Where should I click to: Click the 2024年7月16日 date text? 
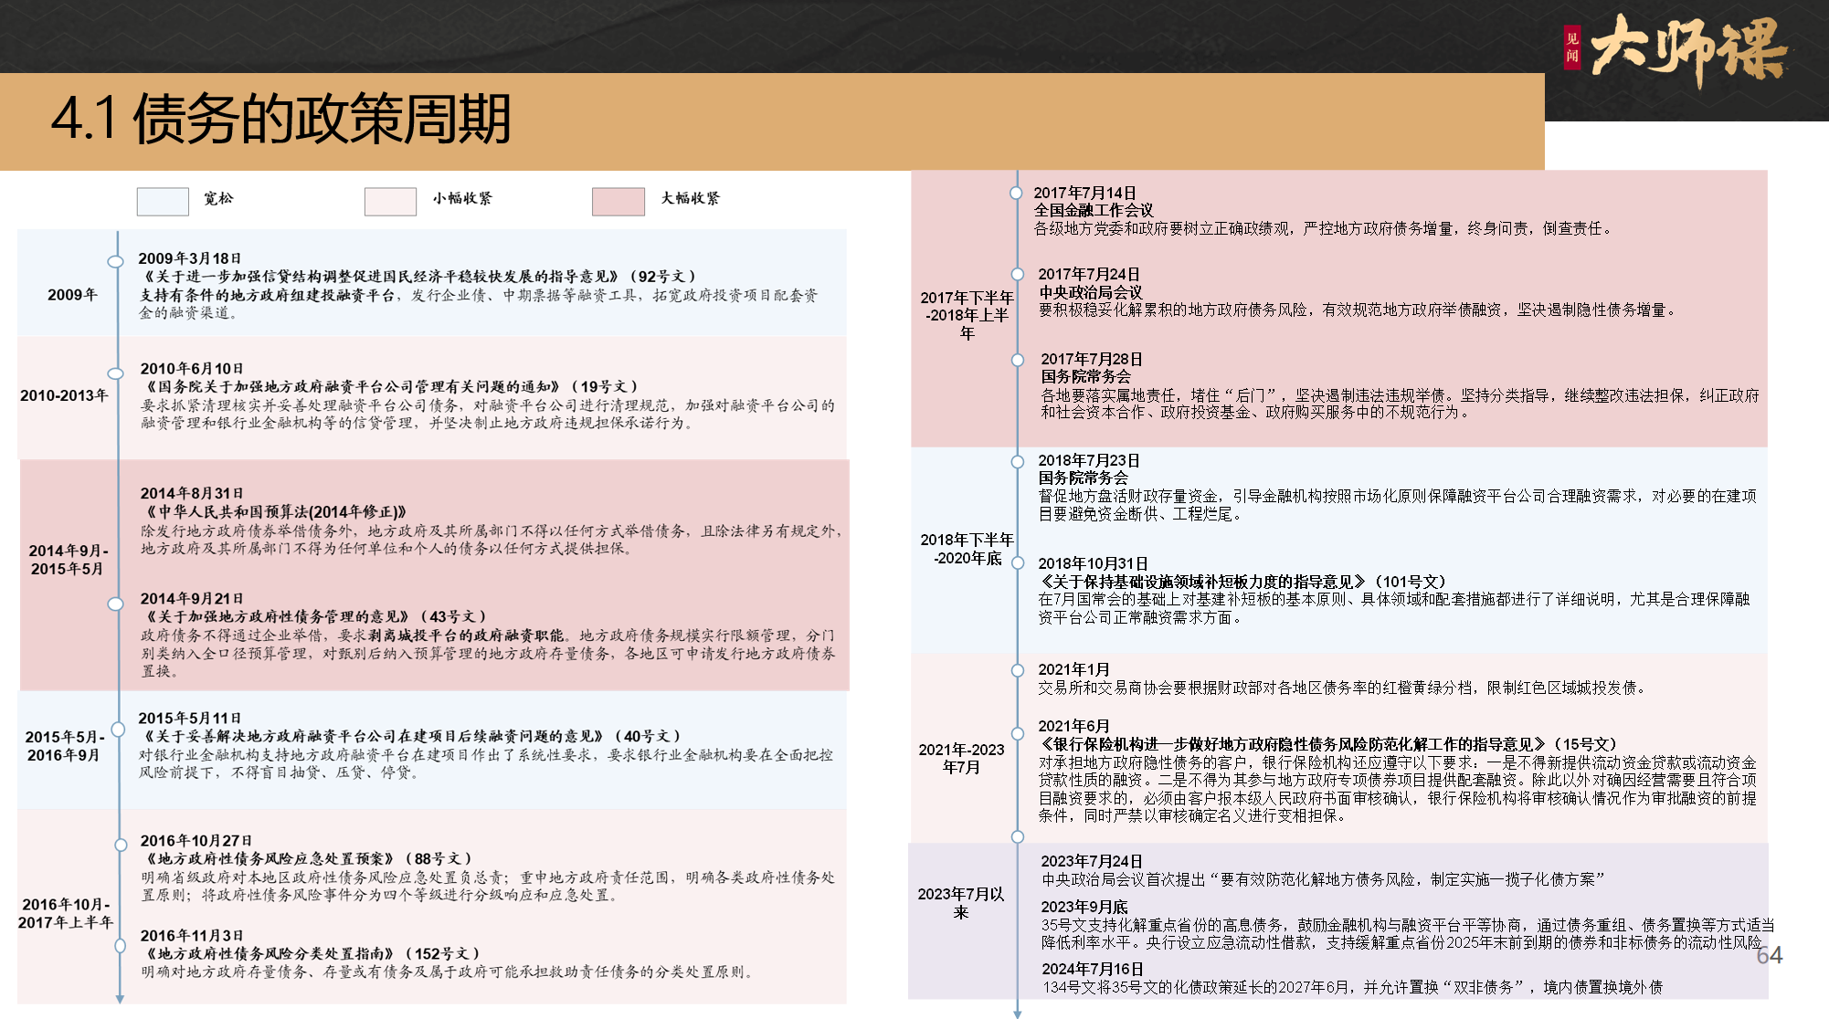[x=1093, y=969]
